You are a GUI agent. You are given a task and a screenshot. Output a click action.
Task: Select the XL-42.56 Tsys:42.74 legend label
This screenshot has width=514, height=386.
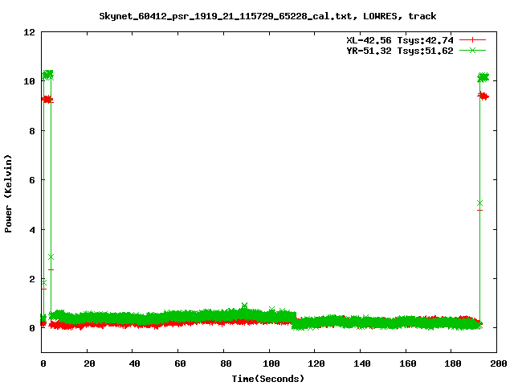400,40
